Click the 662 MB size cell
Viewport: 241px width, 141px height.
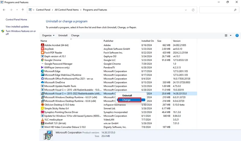[x=166, y=45]
